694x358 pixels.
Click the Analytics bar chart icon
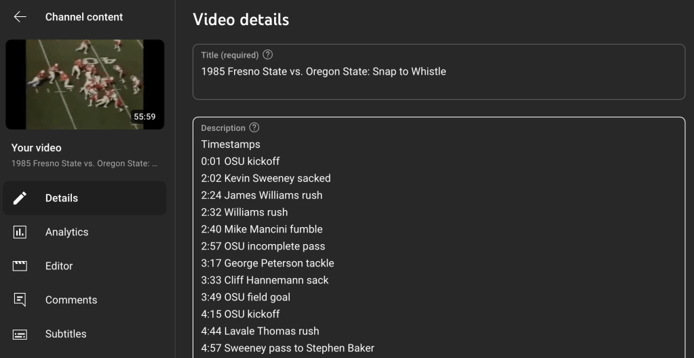(x=20, y=232)
